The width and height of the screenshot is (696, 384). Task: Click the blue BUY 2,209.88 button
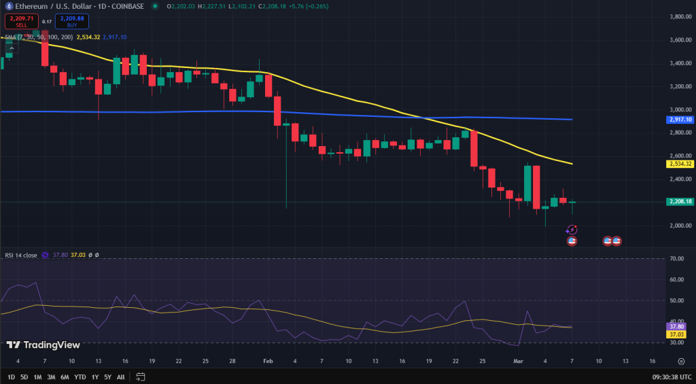coord(72,21)
